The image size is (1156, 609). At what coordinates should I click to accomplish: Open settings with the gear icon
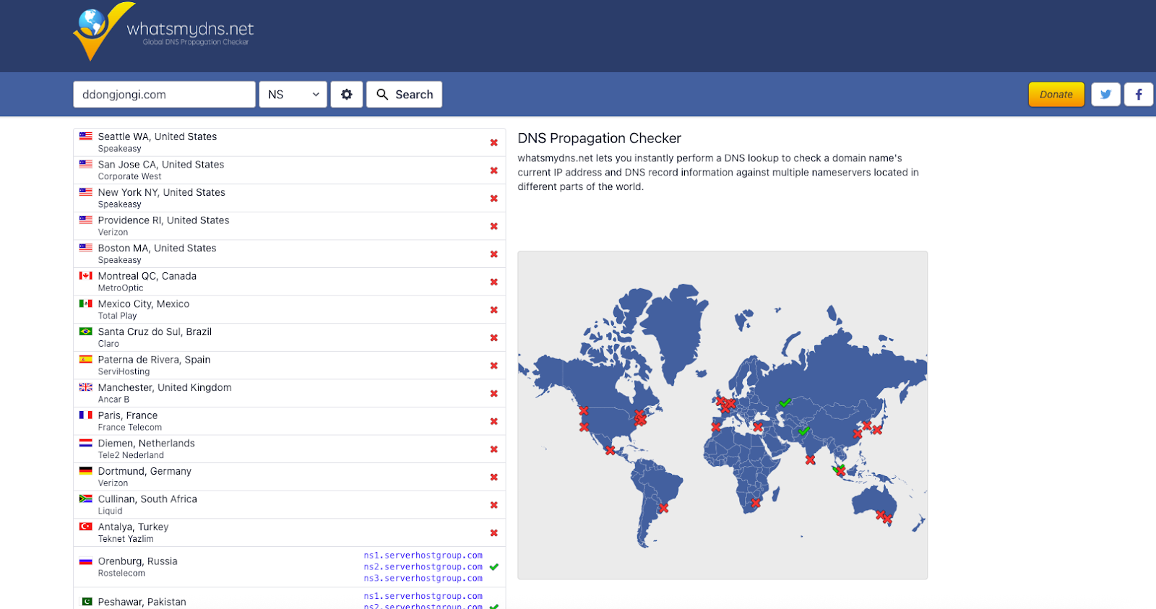(347, 95)
